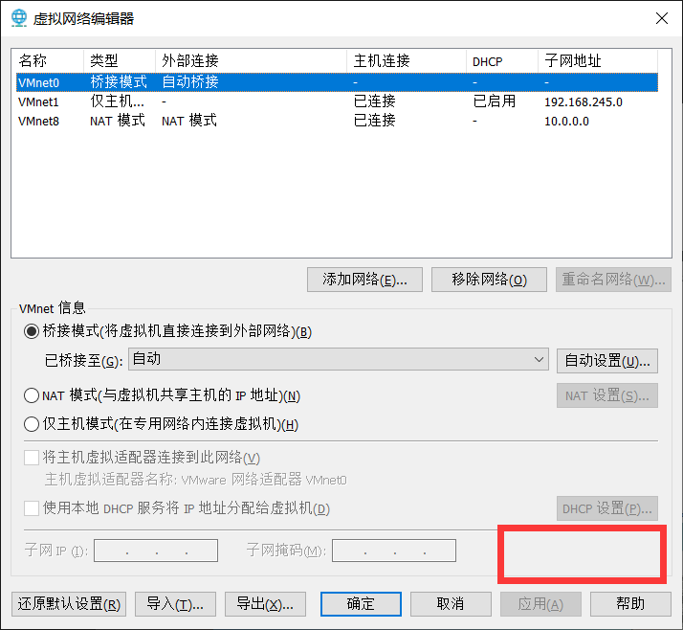The image size is (683, 630).
Task: Click the 192.168.245.0 subnet cell
Action: (584, 102)
